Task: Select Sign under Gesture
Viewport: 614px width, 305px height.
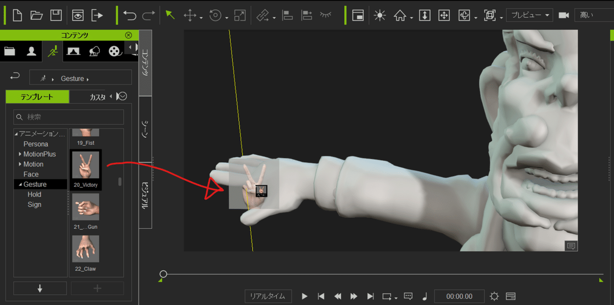Action: click(34, 205)
